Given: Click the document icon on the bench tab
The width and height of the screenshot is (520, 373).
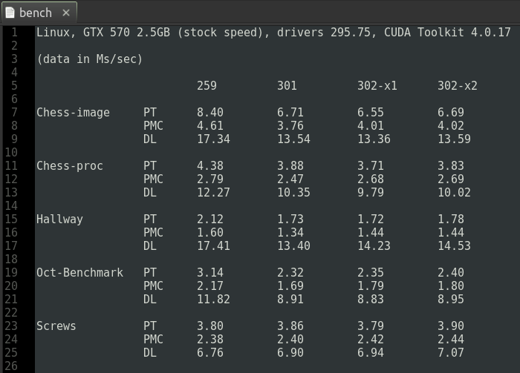Looking at the screenshot, I should coord(10,12).
